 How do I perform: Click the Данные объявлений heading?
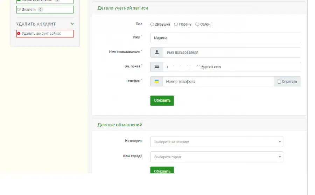click(x=120, y=125)
